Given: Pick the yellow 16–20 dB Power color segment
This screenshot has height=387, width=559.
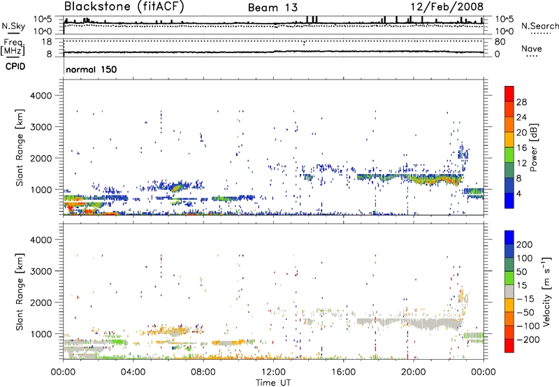Looking at the screenshot, I should pos(509,140).
